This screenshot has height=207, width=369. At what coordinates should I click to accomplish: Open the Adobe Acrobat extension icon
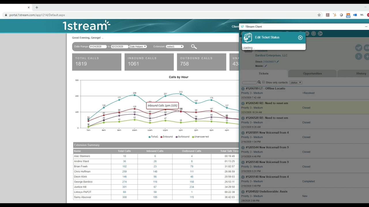point(327,15)
